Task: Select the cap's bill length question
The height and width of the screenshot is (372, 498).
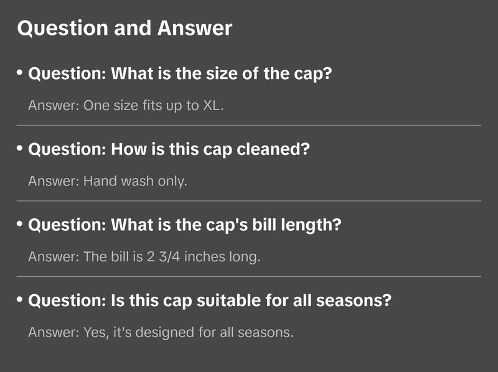Action: pyautogui.click(x=185, y=225)
